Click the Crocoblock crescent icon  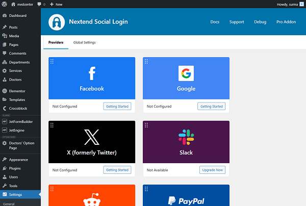pyautogui.click(x=5, y=108)
